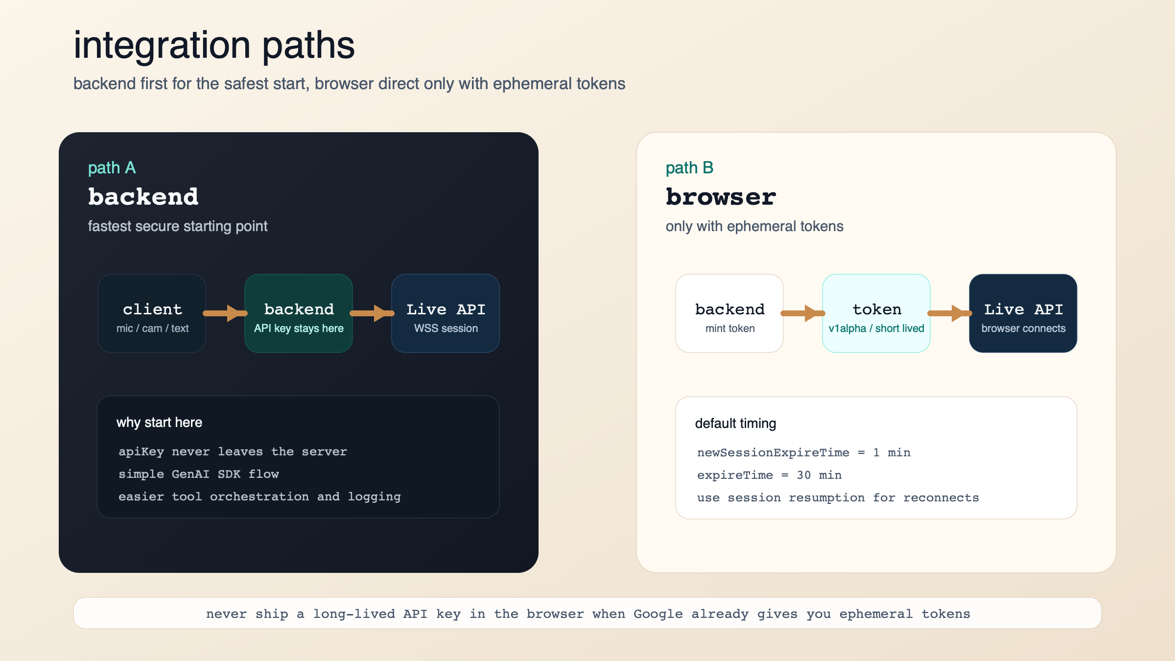Click the token v1alpha short lived node

pos(876,313)
